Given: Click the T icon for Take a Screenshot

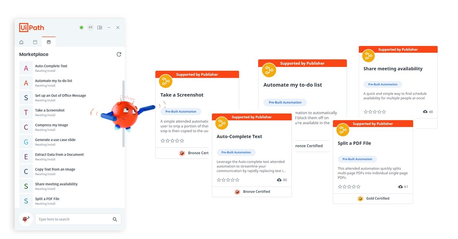Looking at the screenshot, I should tap(26, 112).
